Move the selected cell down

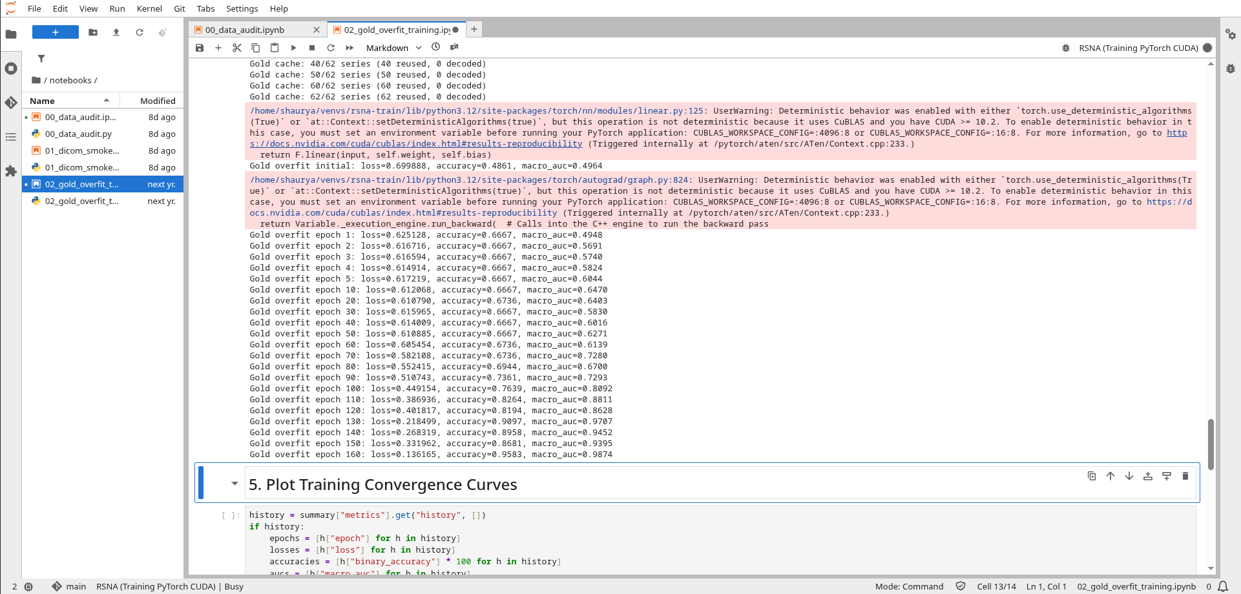tap(1129, 476)
